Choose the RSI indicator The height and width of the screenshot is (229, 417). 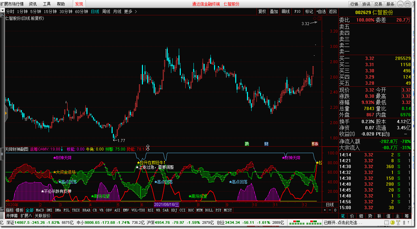click(150, 210)
